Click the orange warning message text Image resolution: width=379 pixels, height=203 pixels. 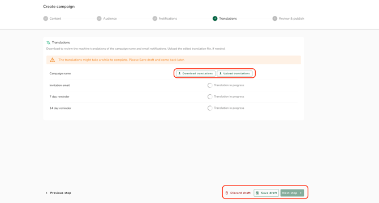pos(122,60)
